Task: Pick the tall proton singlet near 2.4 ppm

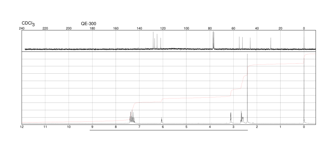Action: coord(247,88)
